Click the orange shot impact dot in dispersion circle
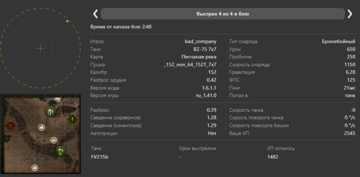Screen dimensions: 360x177 (x=67, y=21)
